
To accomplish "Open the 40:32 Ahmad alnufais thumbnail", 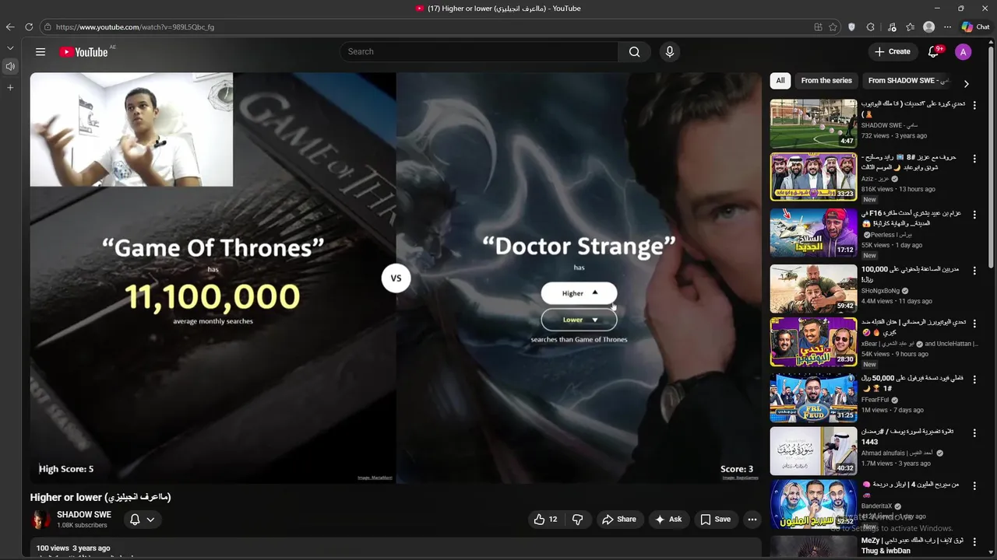I will [813, 451].
